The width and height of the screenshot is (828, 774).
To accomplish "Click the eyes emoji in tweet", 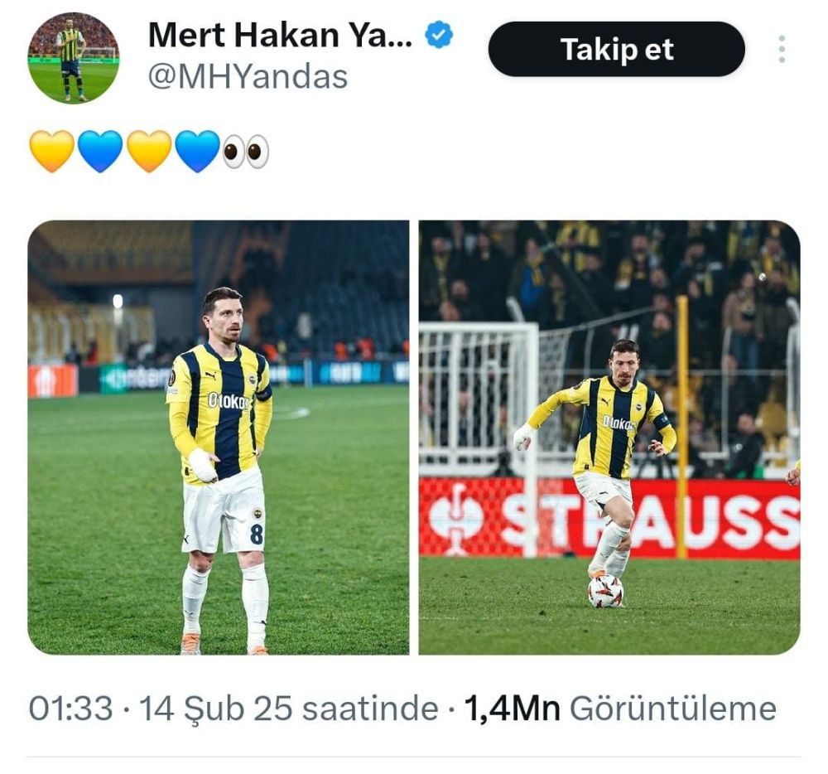I will coord(246,152).
